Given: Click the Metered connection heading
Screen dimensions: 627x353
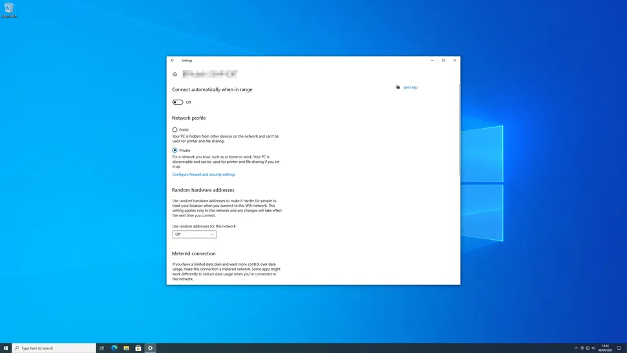Looking at the screenshot, I should [193, 253].
